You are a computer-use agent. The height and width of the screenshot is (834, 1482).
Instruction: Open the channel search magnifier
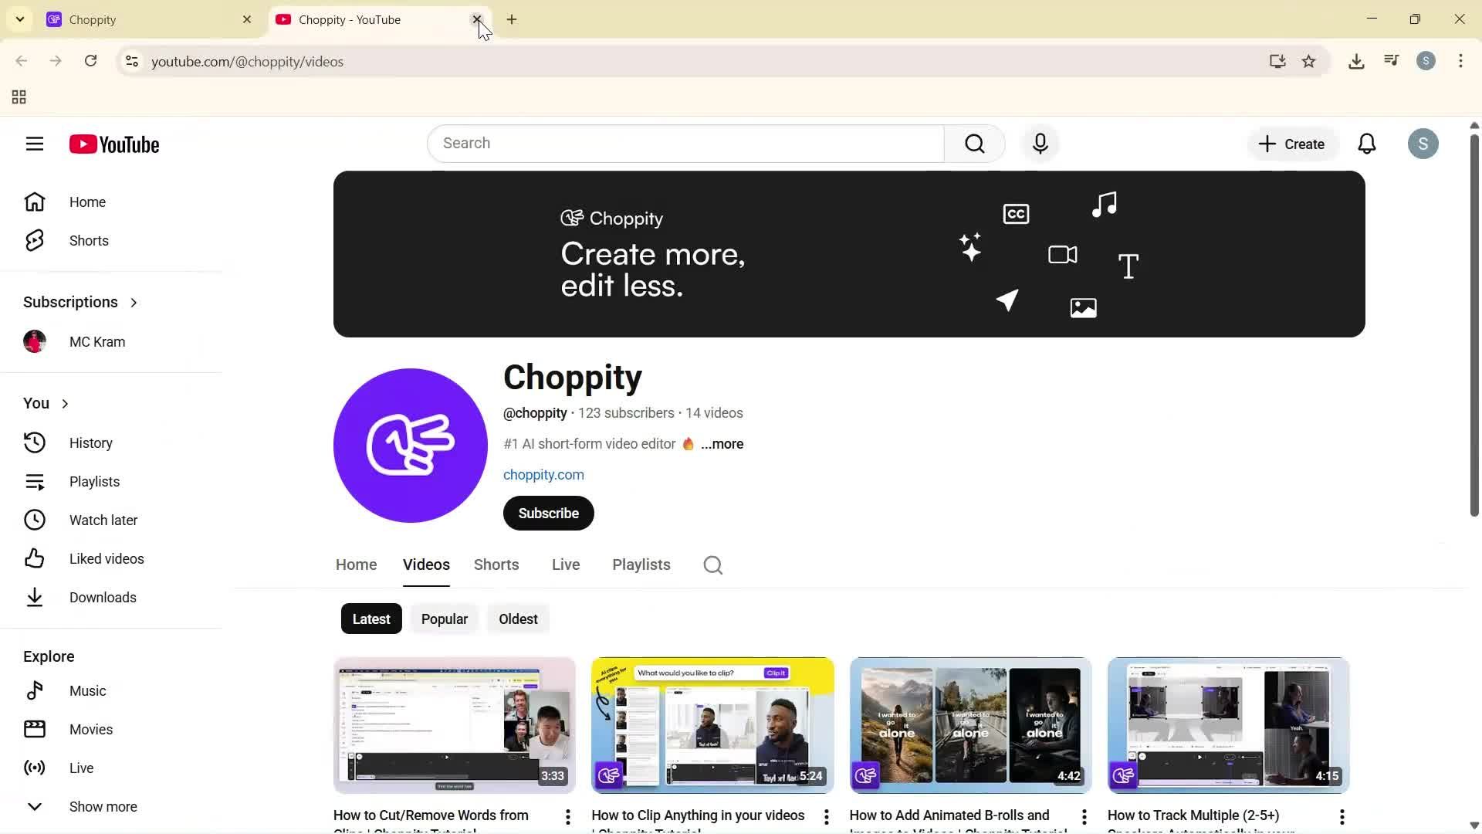coord(712,564)
